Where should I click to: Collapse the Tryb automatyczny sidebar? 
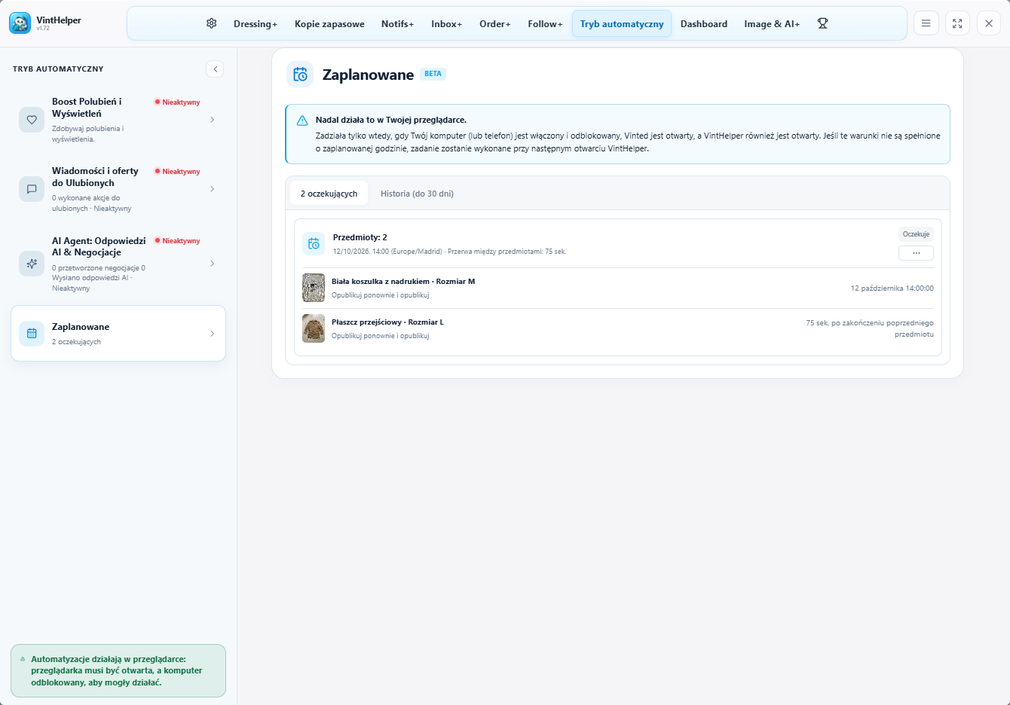215,69
